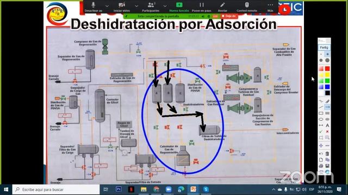The width and height of the screenshot is (348, 195).
Task: Pick the solid yellow color swatch
Action: pos(327,75)
